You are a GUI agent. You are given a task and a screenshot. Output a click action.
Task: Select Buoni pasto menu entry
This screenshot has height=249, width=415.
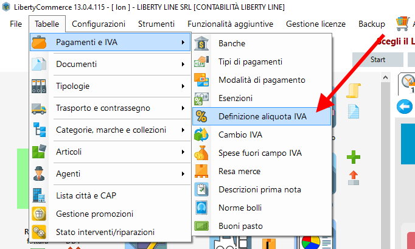point(262,226)
